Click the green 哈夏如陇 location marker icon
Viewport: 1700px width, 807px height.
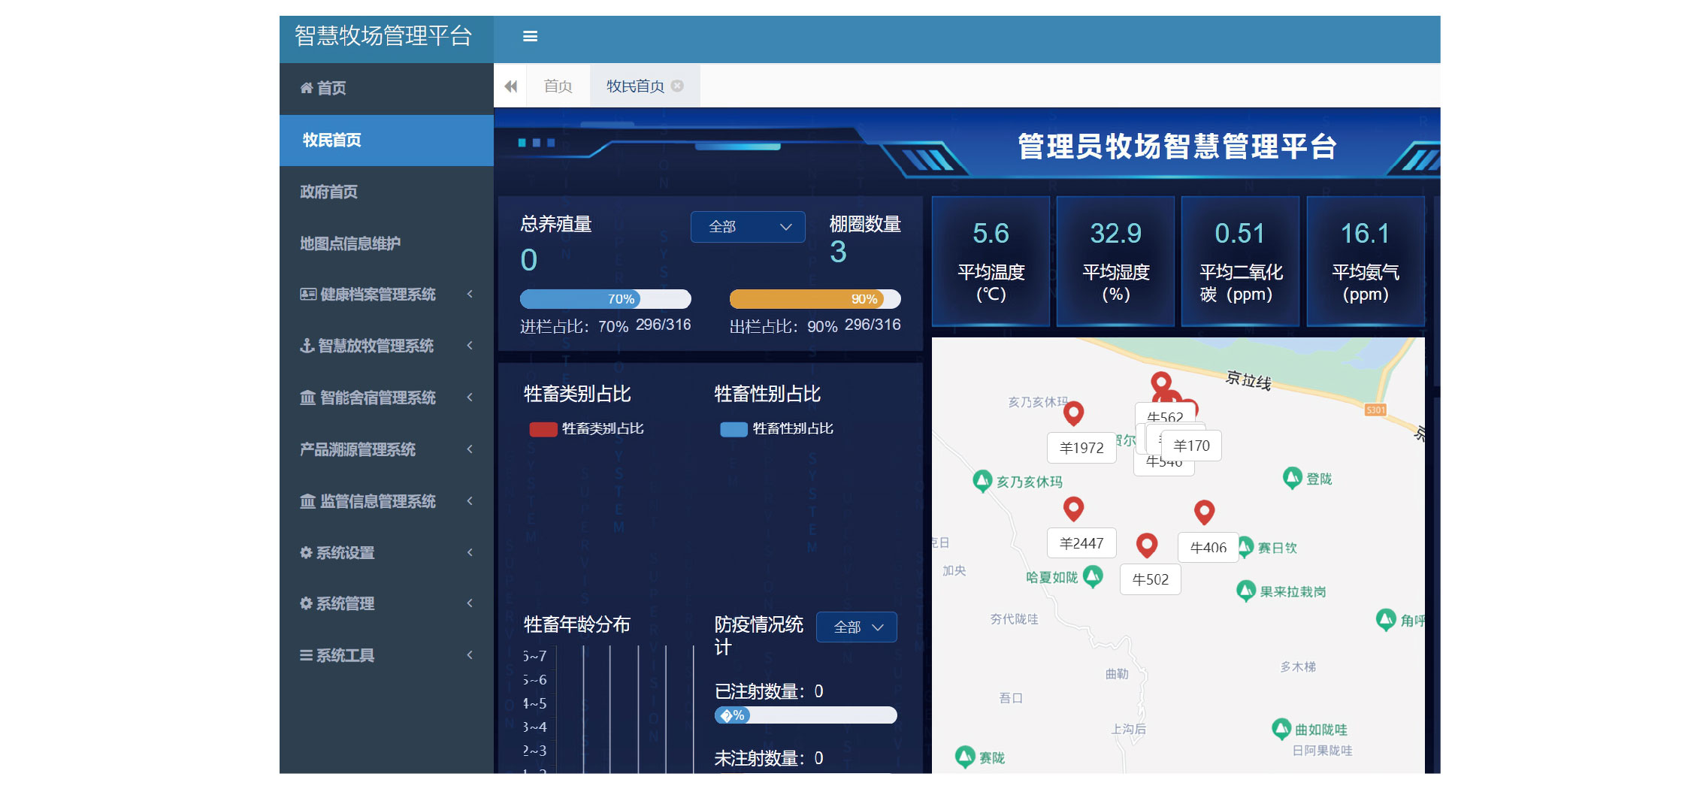(1094, 576)
